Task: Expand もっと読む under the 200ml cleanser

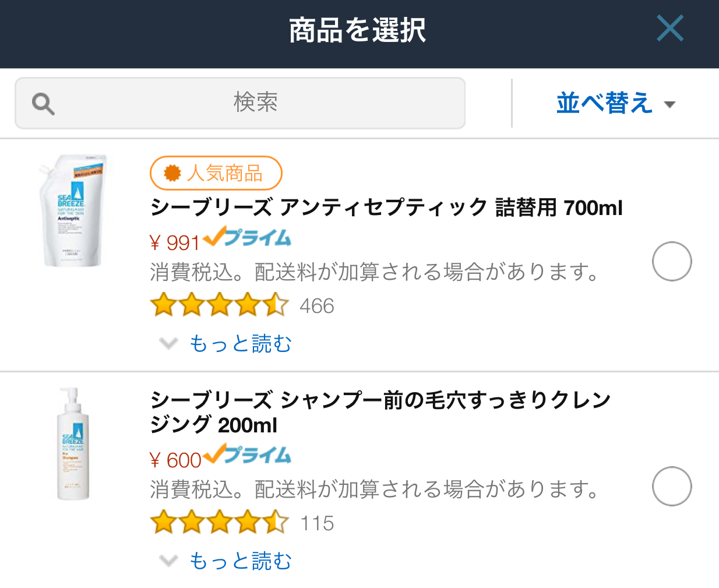Action: pos(225,561)
